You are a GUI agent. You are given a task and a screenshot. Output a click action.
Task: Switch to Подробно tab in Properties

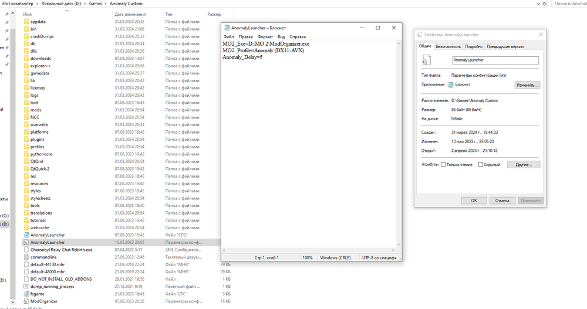(x=474, y=46)
